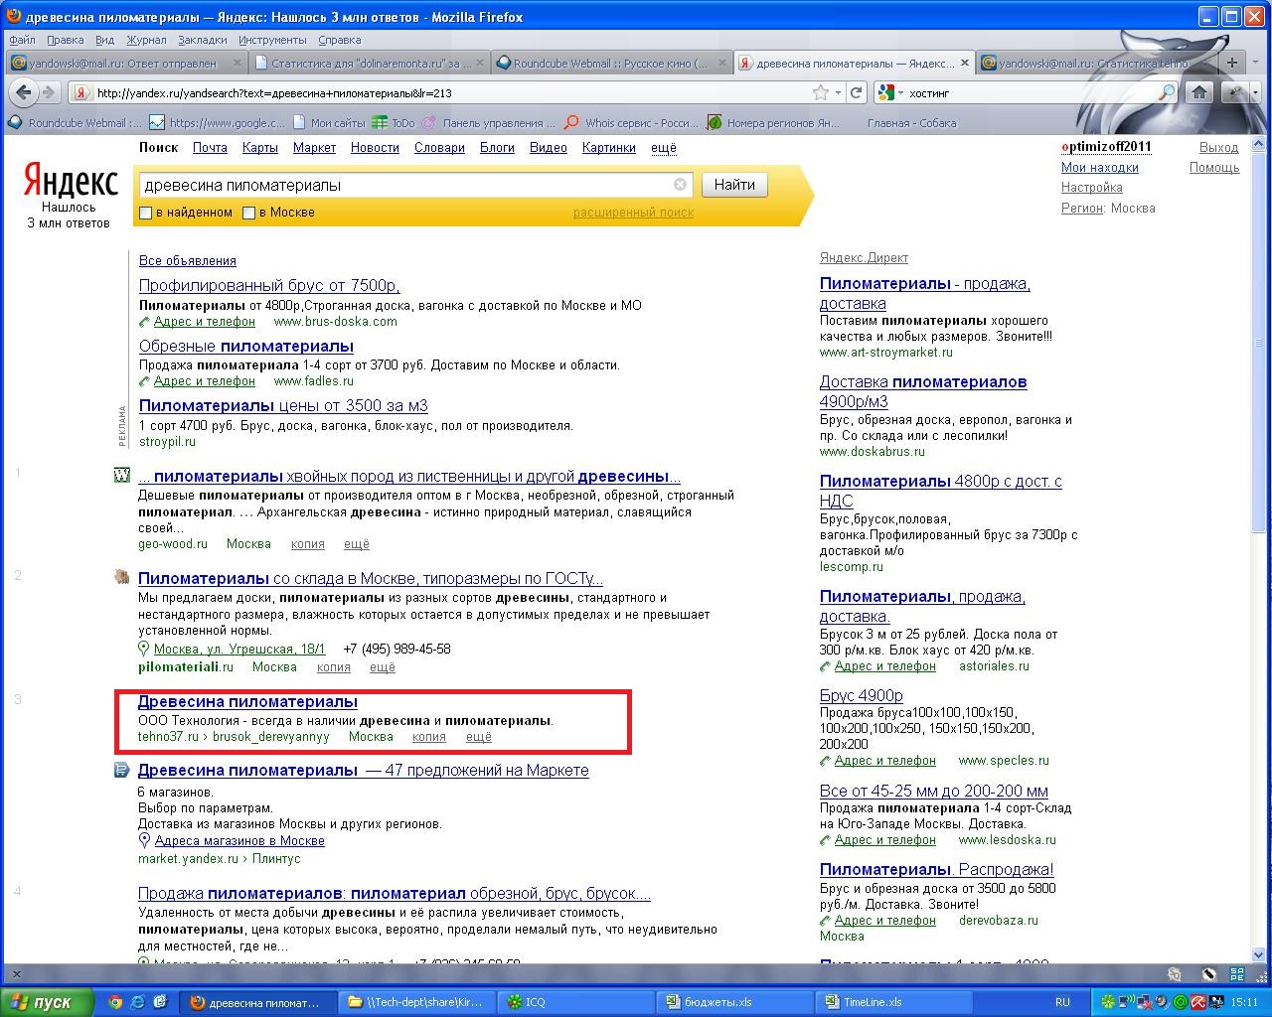1272x1017 pixels.
Task: Click the search magnifier in Firefox search box
Action: tap(1169, 92)
